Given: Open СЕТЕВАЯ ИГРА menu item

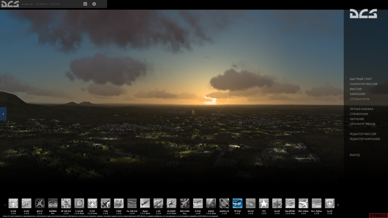Looking at the screenshot, I should 360,99.
